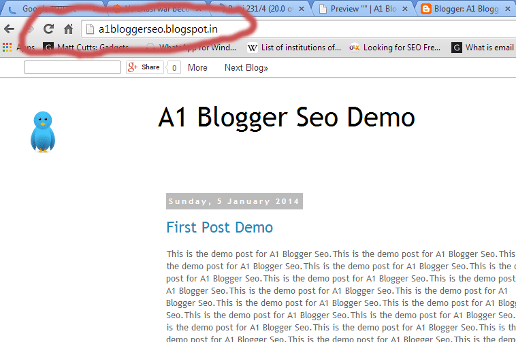Open the First Post Demo post title

point(219,227)
